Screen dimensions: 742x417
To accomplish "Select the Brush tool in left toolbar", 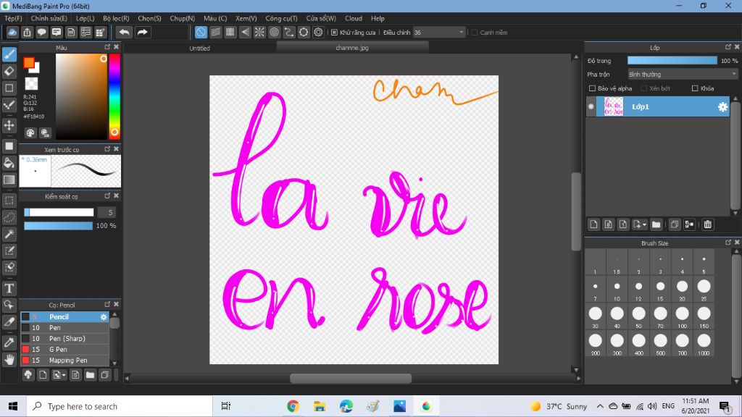I will pyautogui.click(x=9, y=54).
